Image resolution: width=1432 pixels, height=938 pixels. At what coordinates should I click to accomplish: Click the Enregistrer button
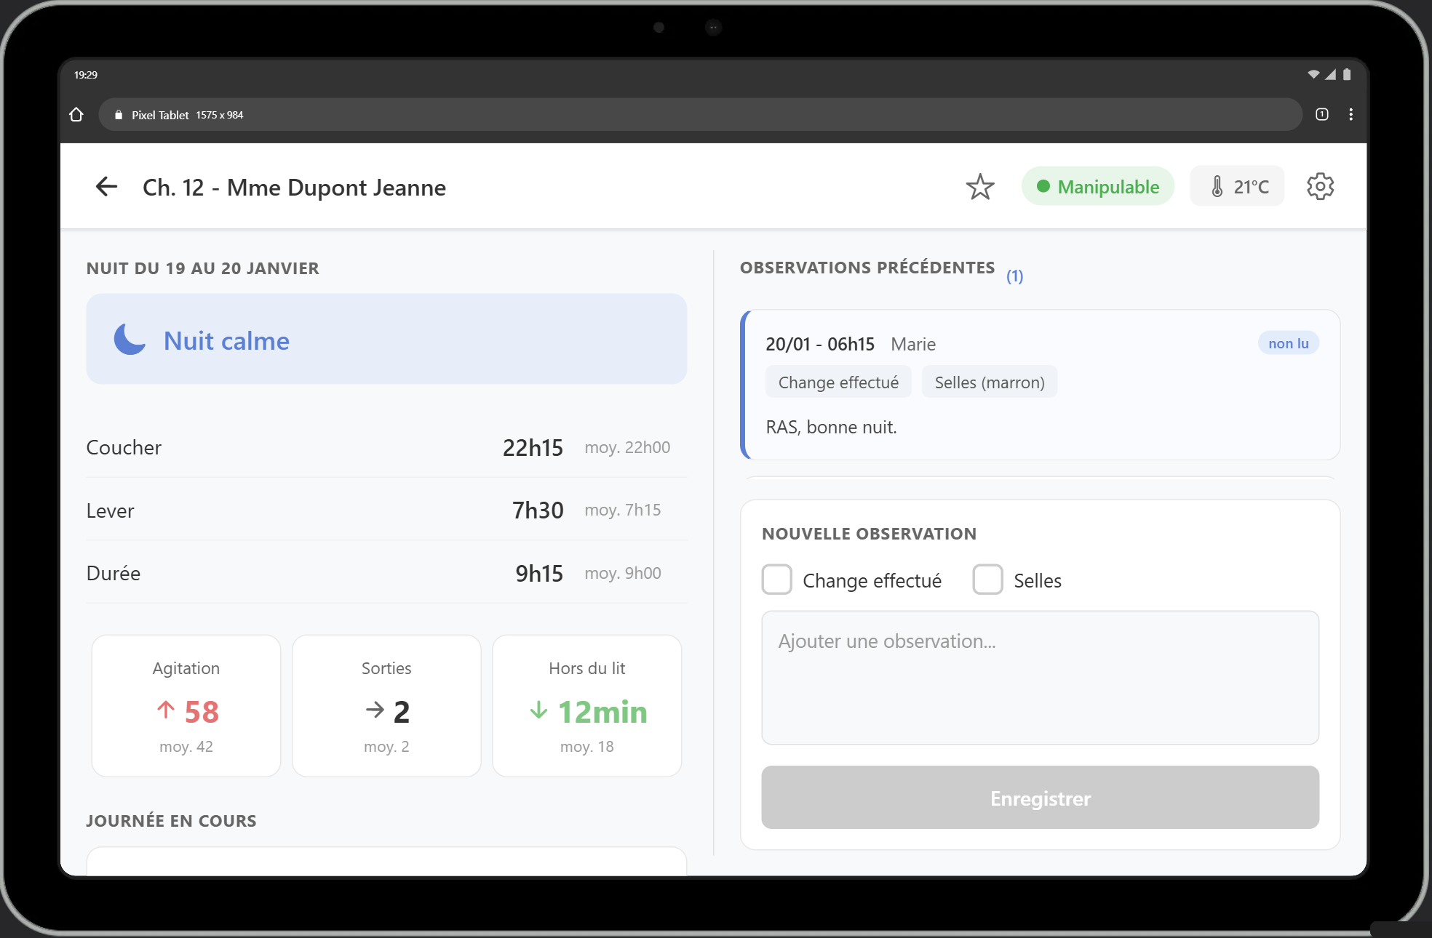pyautogui.click(x=1040, y=798)
